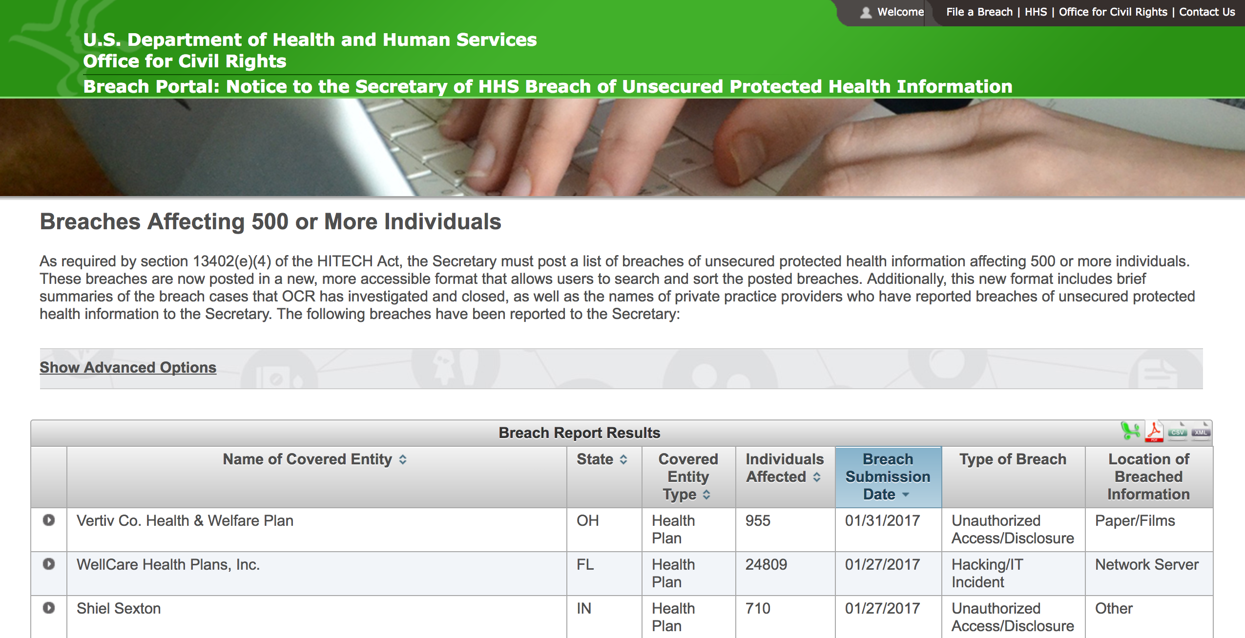Export results as XML icon
The width and height of the screenshot is (1245, 638).
pos(1201,432)
